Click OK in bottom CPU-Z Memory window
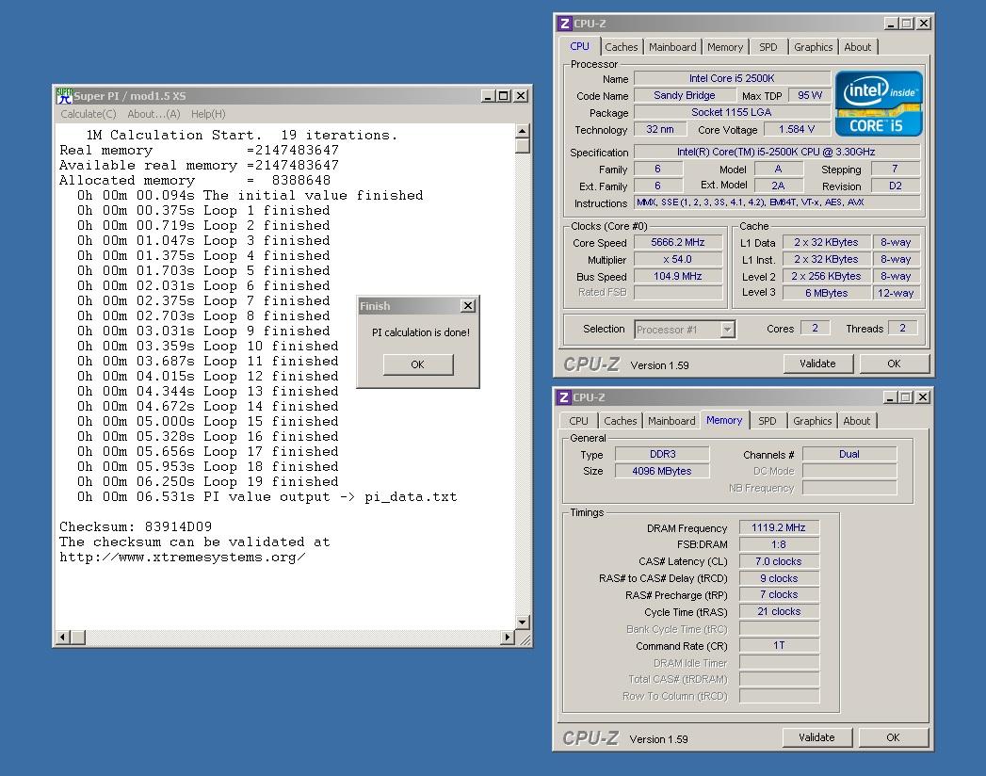Screen dimensions: 986x776 coord(893,737)
